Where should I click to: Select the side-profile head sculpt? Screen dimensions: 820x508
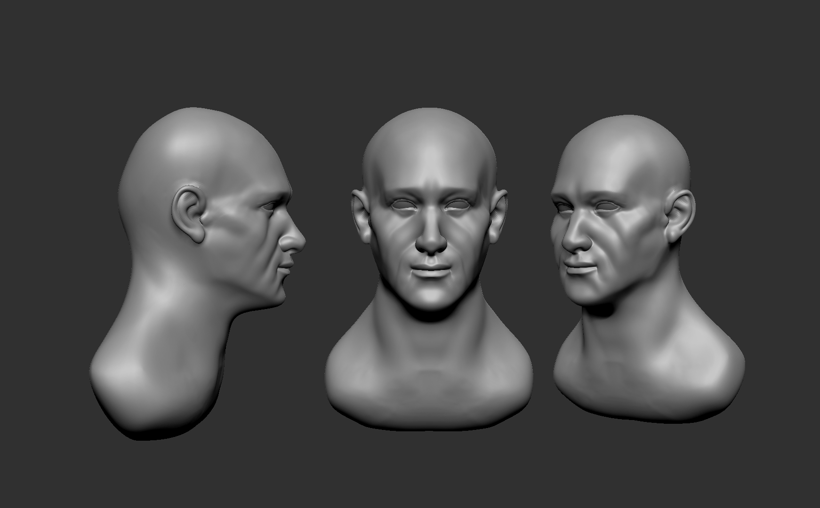coord(198,273)
